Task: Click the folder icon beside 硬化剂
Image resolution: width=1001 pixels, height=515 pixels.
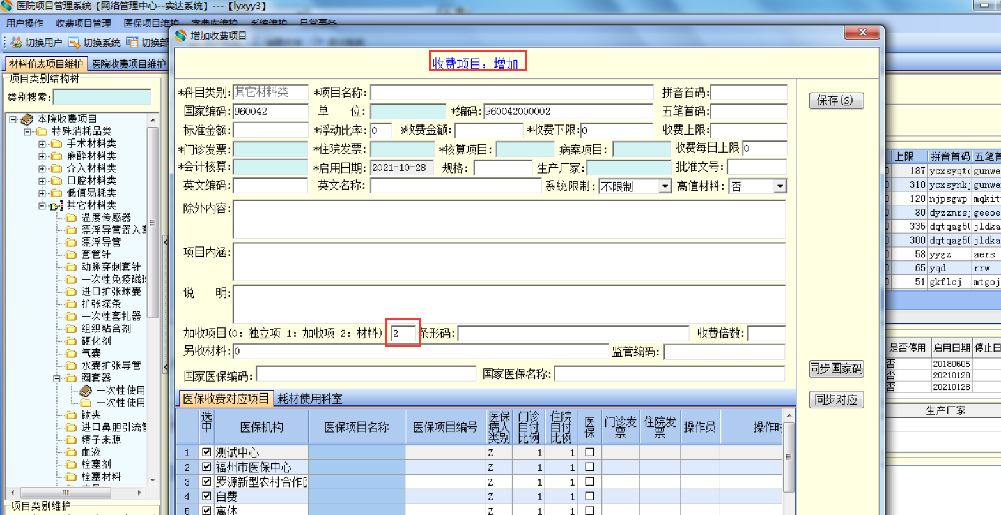Action: [x=71, y=341]
